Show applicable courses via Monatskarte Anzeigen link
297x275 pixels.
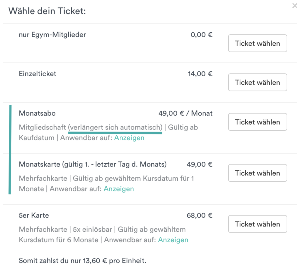tap(119, 189)
